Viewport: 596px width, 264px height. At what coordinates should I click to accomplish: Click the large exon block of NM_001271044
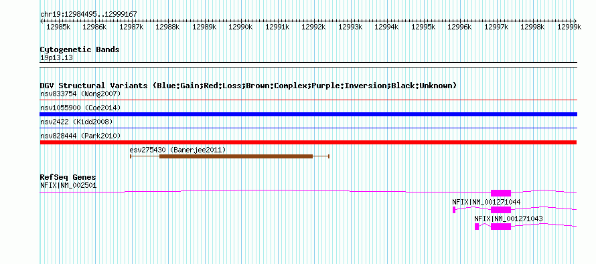(x=501, y=210)
